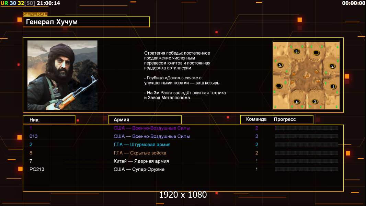366x206 pixels.
Task: Click the unnumbered black marker below marker 5
Action: pyautogui.click(x=279, y=86)
